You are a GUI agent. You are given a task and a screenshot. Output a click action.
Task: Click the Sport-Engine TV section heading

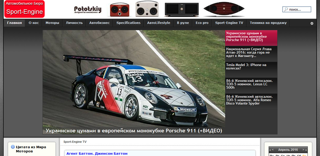point(75,142)
